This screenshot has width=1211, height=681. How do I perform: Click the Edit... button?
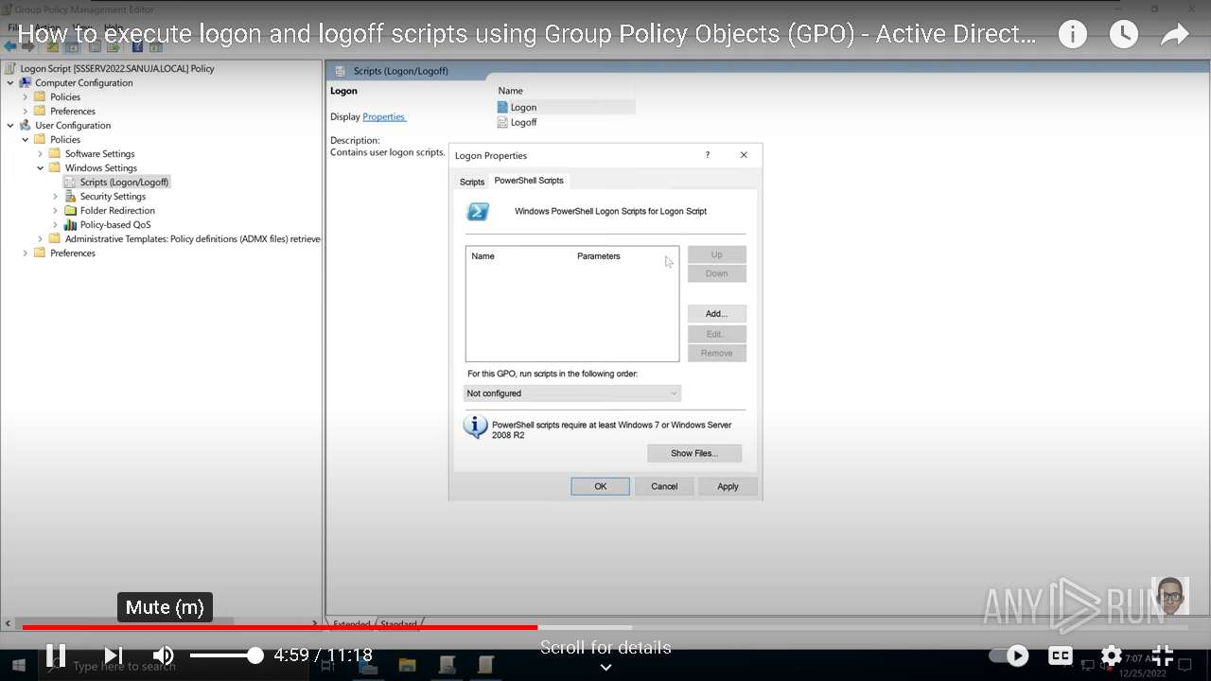tap(716, 334)
